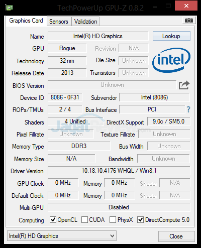The height and width of the screenshot is (248, 201).
Task: Toggle the OpenCL checkbox
Action: click(x=53, y=219)
